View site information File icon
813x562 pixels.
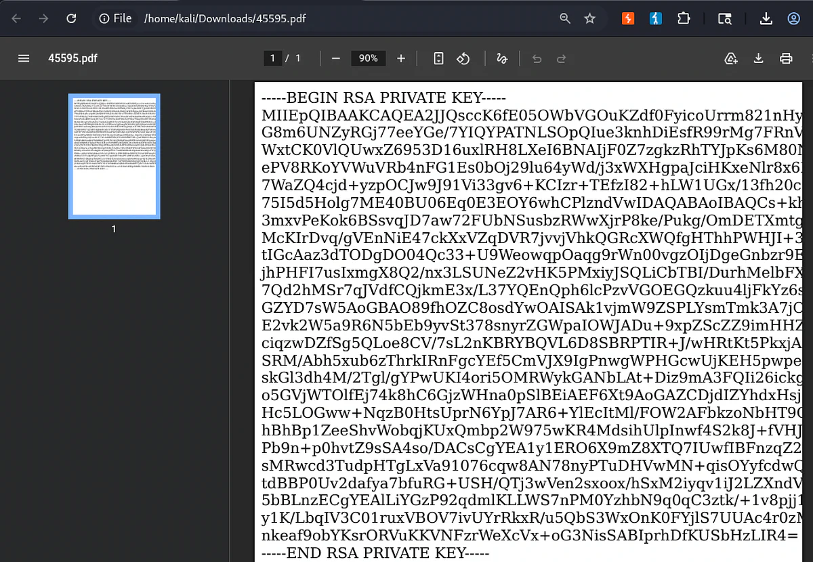pos(115,19)
